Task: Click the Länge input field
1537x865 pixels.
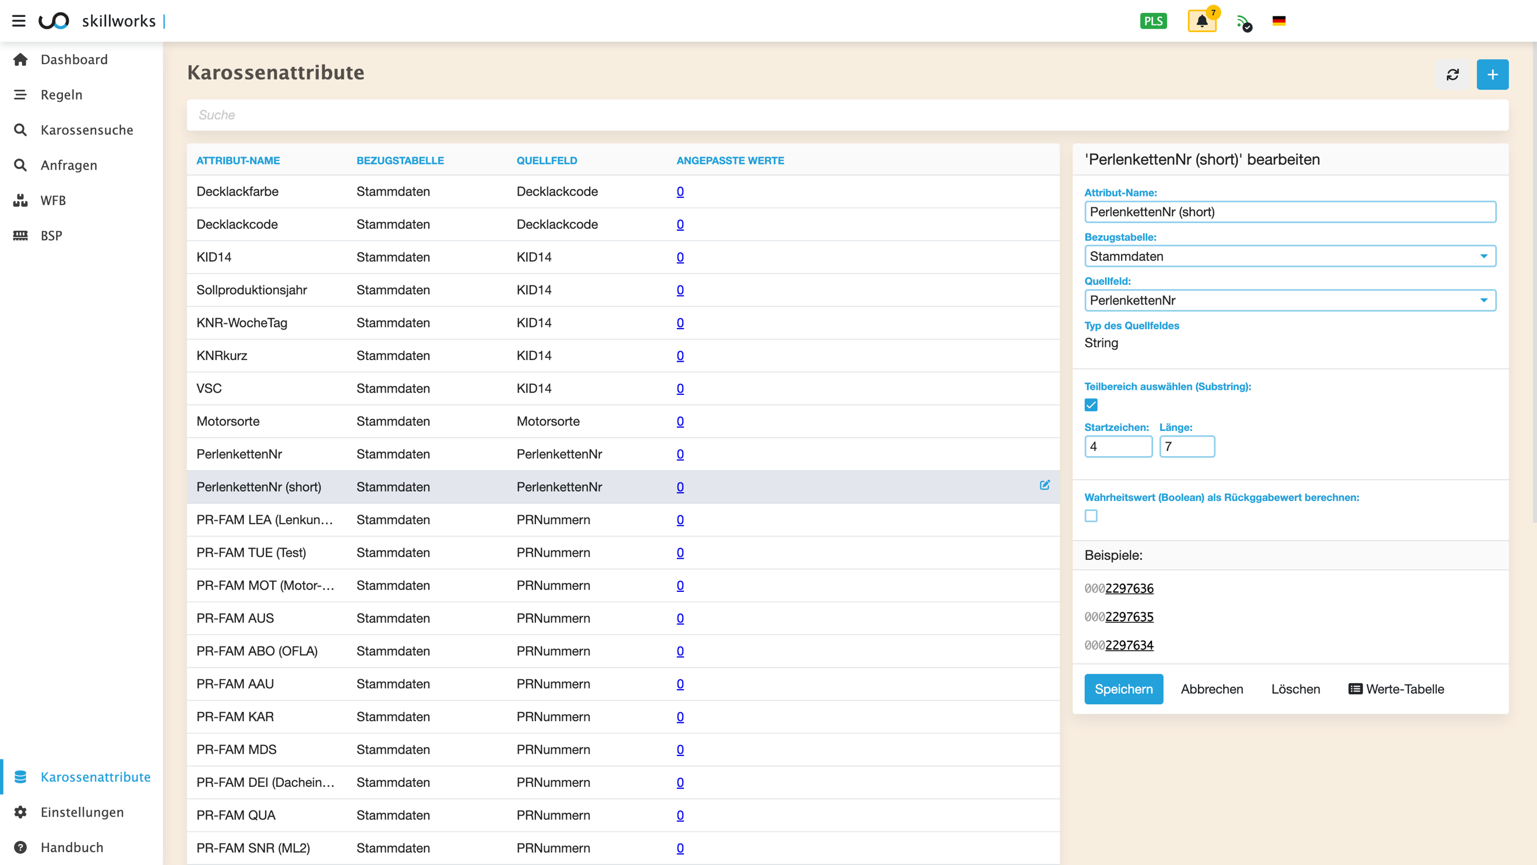Action: (x=1186, y=446)
